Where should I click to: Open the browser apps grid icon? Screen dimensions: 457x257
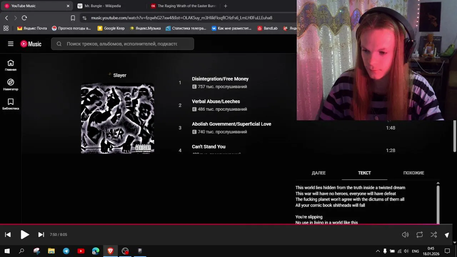click(6, 28)
